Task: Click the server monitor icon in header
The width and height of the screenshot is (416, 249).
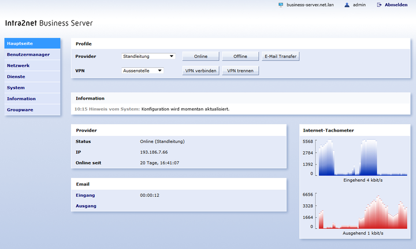Action: [281, 5]
